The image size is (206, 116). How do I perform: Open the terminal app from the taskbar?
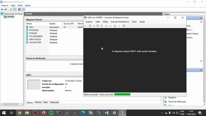(59, 113)
